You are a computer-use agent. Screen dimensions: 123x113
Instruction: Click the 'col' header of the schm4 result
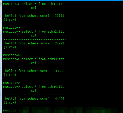(34, 91)
